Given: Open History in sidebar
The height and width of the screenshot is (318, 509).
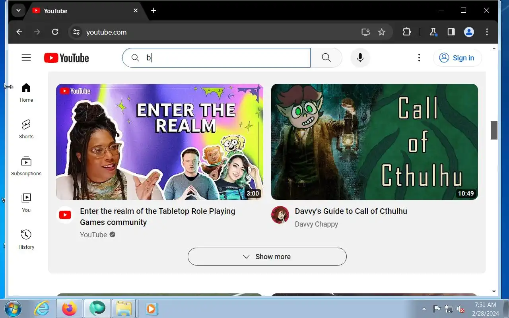Looking at the screenshot, I should [x=26, y=240].
